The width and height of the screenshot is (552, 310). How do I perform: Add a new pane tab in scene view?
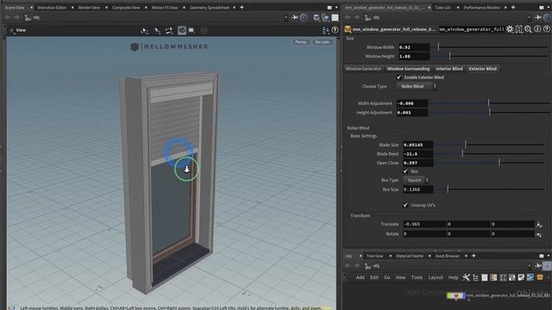[x=241, y=8]
